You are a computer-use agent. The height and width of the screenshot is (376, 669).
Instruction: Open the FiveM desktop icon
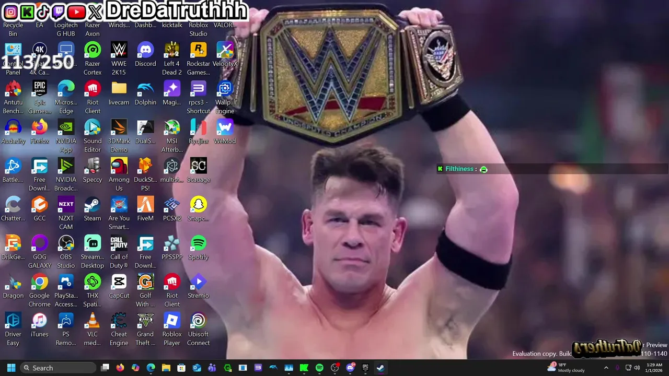(145, 209)
